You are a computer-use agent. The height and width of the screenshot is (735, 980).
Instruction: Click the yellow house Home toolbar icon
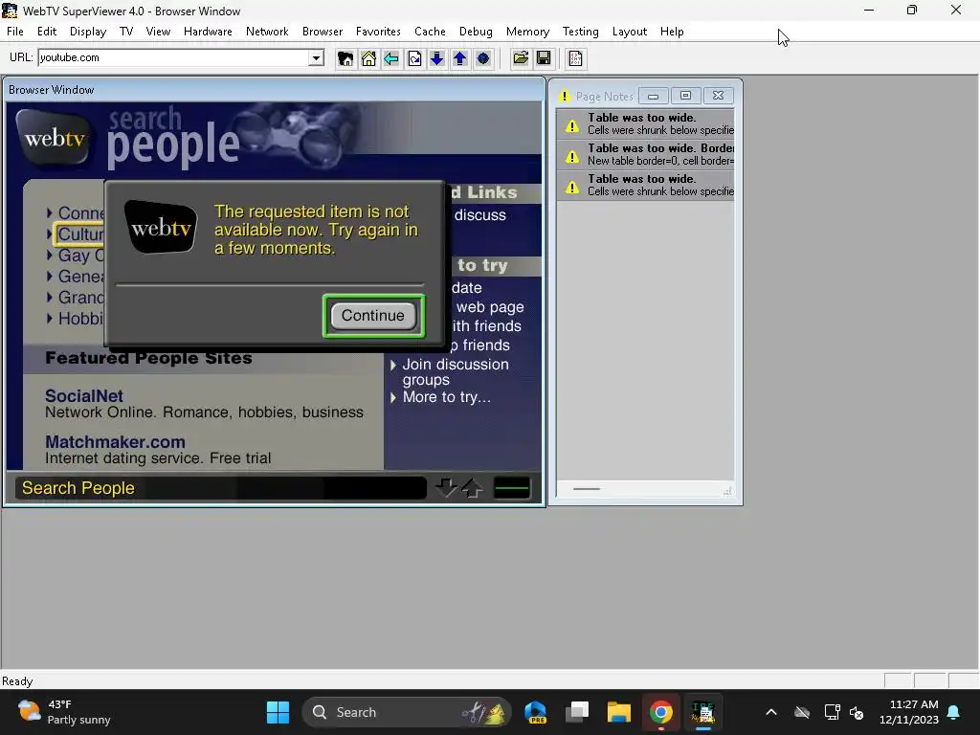tap(368, 58)
